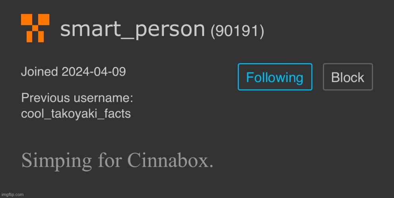The image size is (394, 198).
Task: Click the top-right orange square of avatar
Action: click(44, 19)
